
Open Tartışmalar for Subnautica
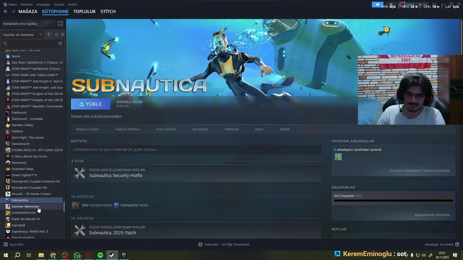point(200,129)
